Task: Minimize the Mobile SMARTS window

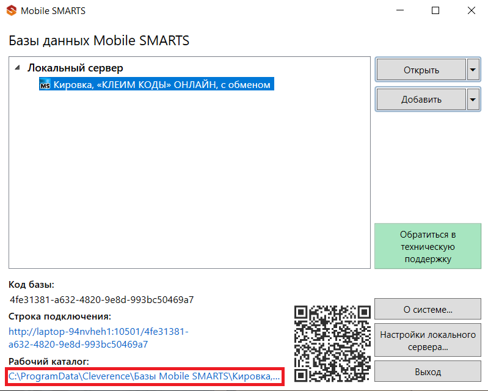Action: 400,10
